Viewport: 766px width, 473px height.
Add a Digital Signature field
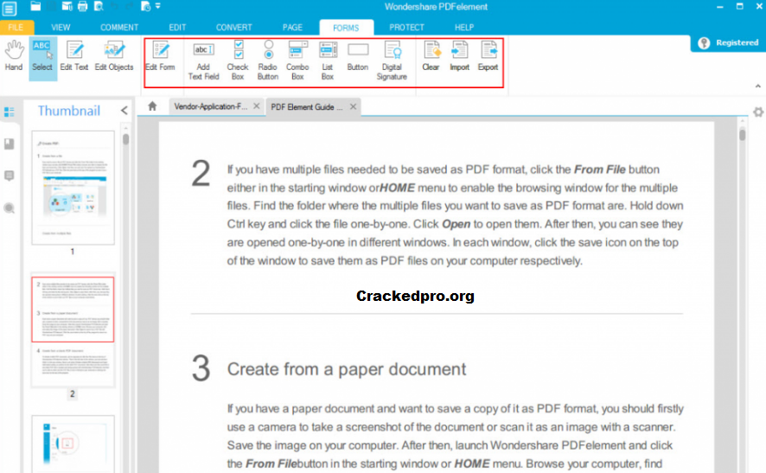pyautogui.click(x=392, y=61)
